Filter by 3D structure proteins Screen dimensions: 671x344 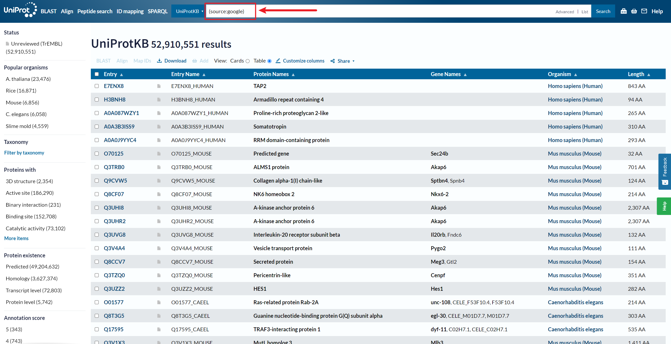coord(29,181)
